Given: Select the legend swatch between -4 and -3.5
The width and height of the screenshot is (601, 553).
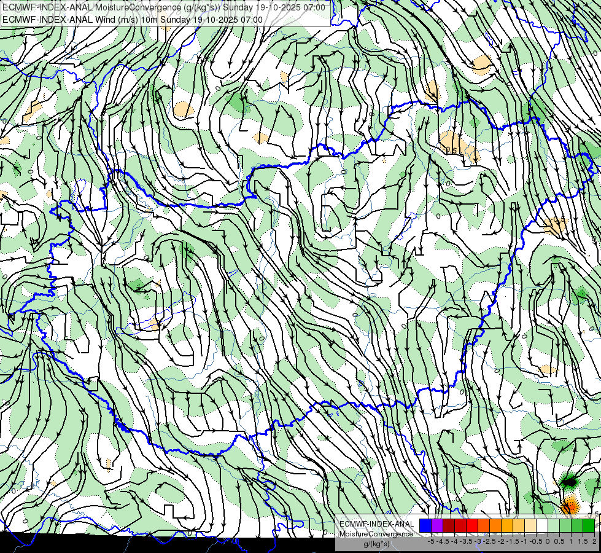Looking at the screenshot, I should click(x=460, y=526).
